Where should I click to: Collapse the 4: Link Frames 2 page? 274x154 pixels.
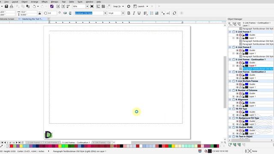click(230, 47)
